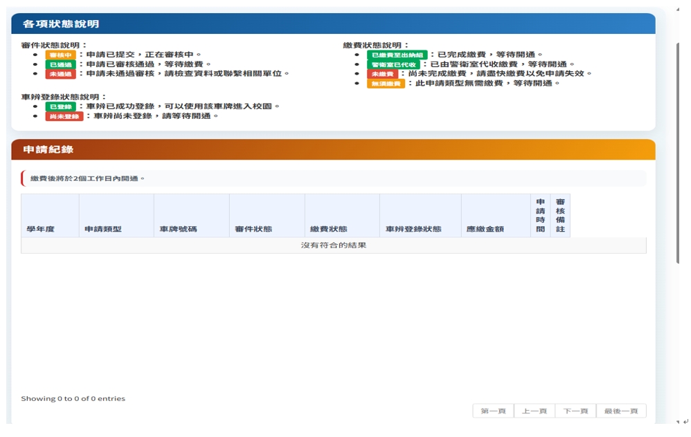Viewport: 691px width, 437px height.
Task: Sort by 審核備註 column header
Action: 560,216
